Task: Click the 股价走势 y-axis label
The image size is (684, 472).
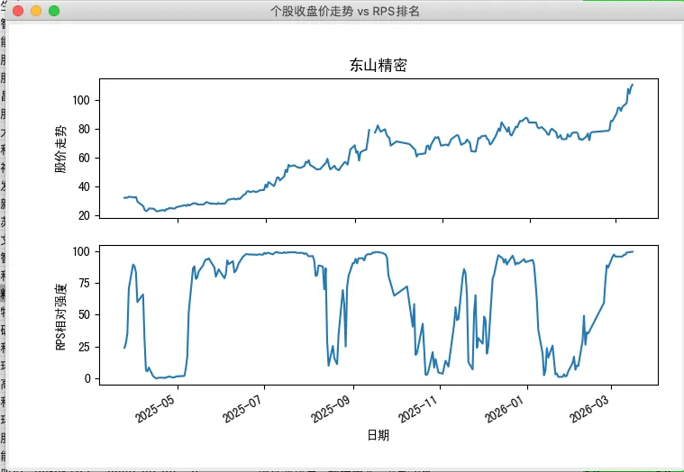Action: 60,149
